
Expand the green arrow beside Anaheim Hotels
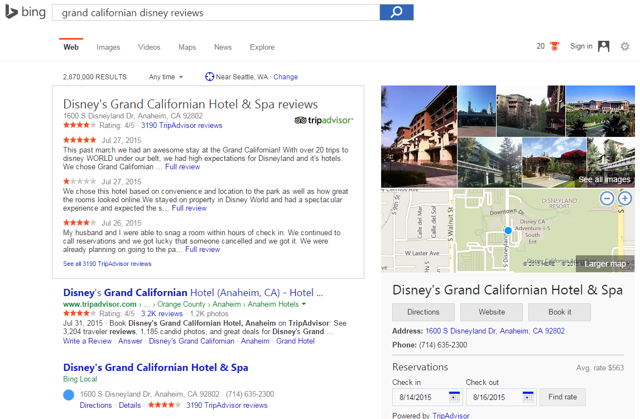[x=304, y=304]
